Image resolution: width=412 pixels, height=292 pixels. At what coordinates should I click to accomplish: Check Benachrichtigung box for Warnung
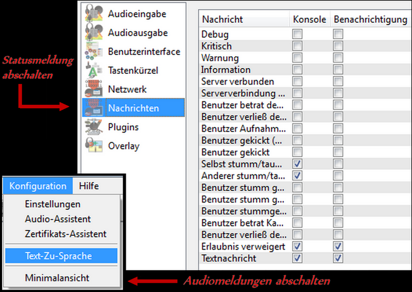[338, 58]
